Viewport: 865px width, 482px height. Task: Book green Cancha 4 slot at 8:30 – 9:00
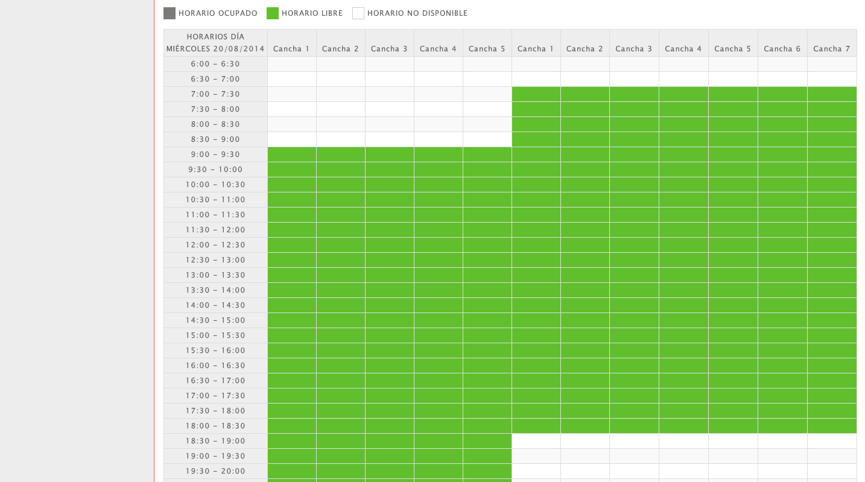point(683,139)
